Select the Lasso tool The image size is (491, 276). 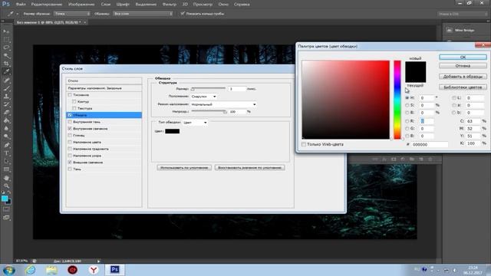[6, 48]
